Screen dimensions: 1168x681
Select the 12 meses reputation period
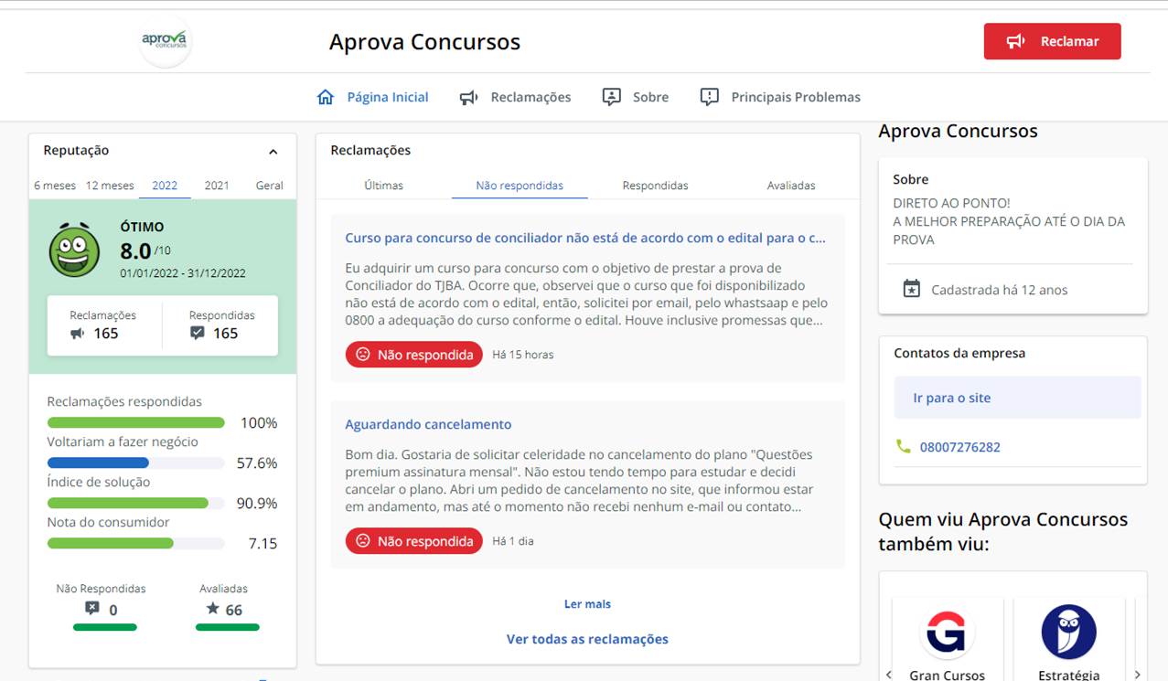[x=110, y=186]
